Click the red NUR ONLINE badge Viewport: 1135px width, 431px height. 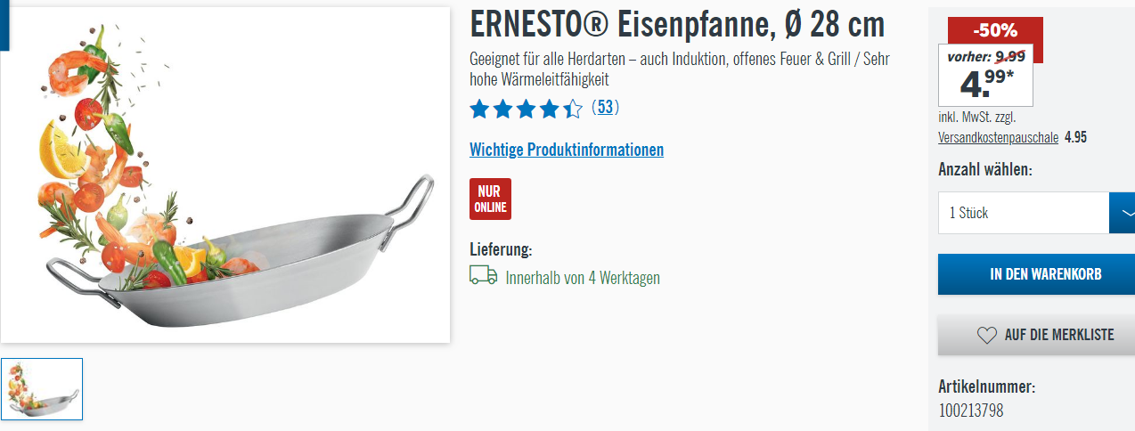pos(490,199)
